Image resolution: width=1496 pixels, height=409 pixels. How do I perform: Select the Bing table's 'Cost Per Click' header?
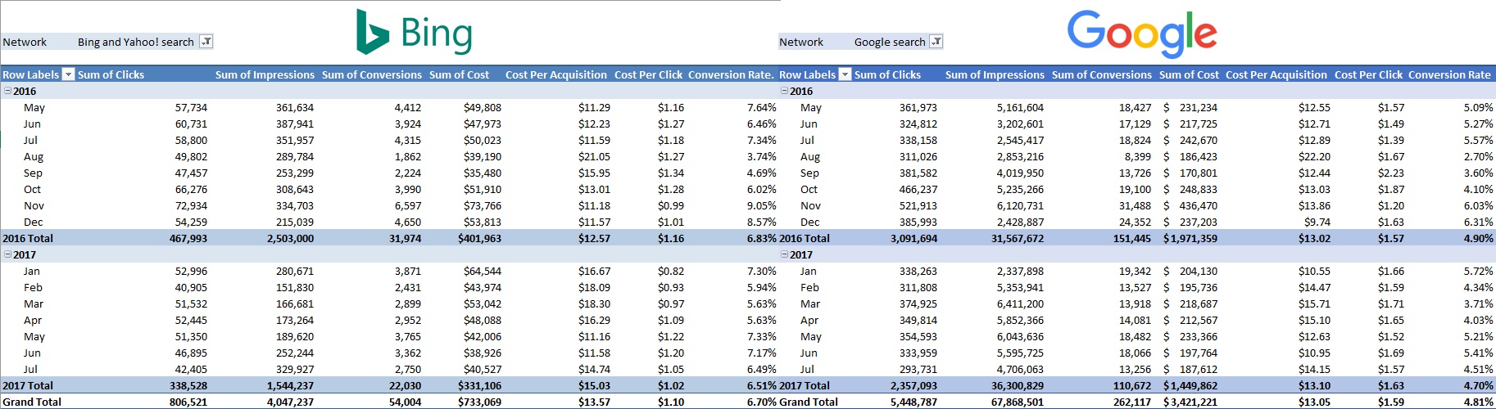648,74
